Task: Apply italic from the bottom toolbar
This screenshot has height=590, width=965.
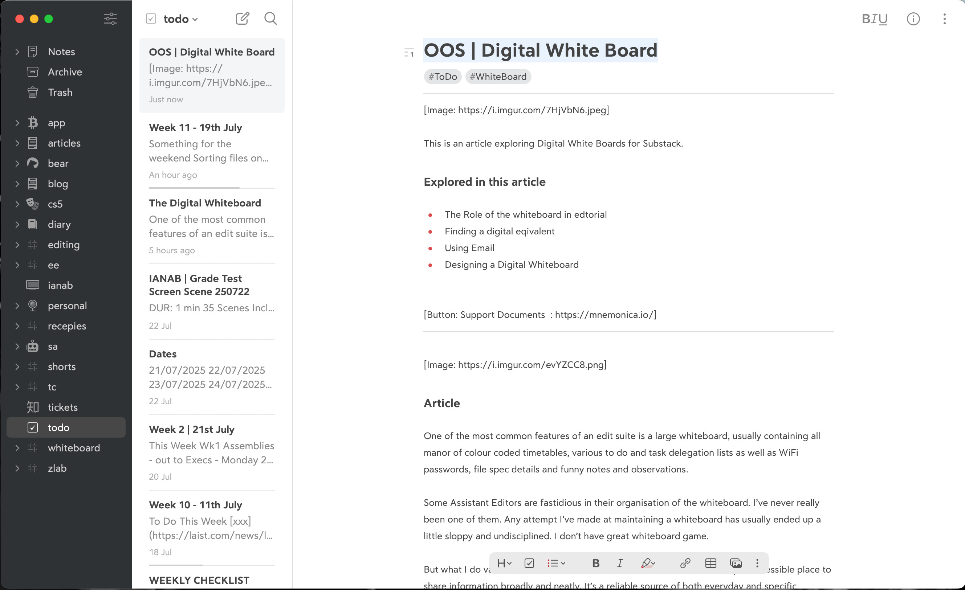Action: pos(620,563)
